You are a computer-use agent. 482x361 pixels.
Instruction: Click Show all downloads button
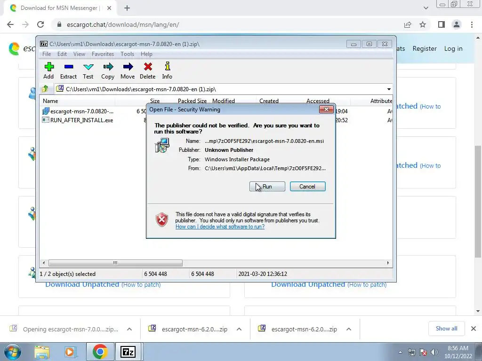pyautogui.click(x=446, y=329)
